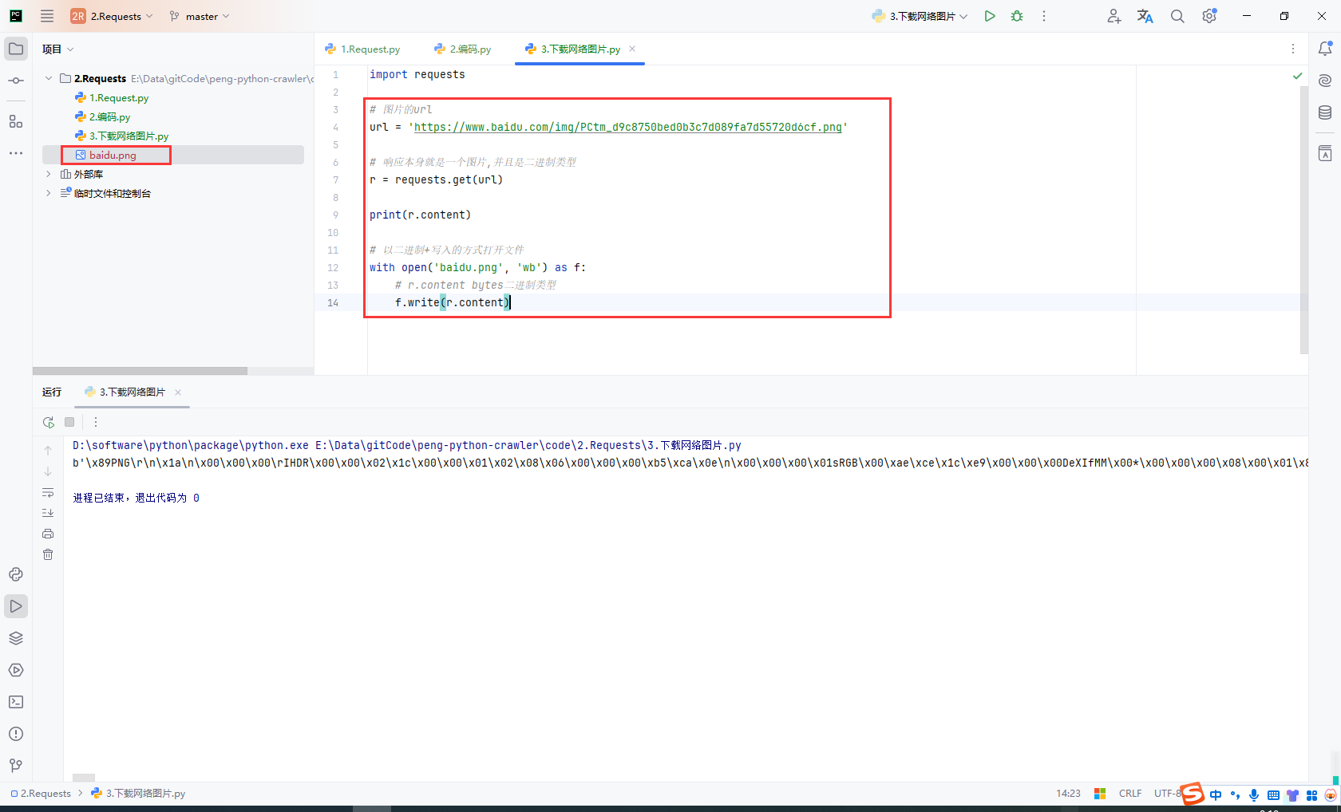Open the editor tabs more-options menu
This screenshot has height=812, width=1341.
(1293, 49)
